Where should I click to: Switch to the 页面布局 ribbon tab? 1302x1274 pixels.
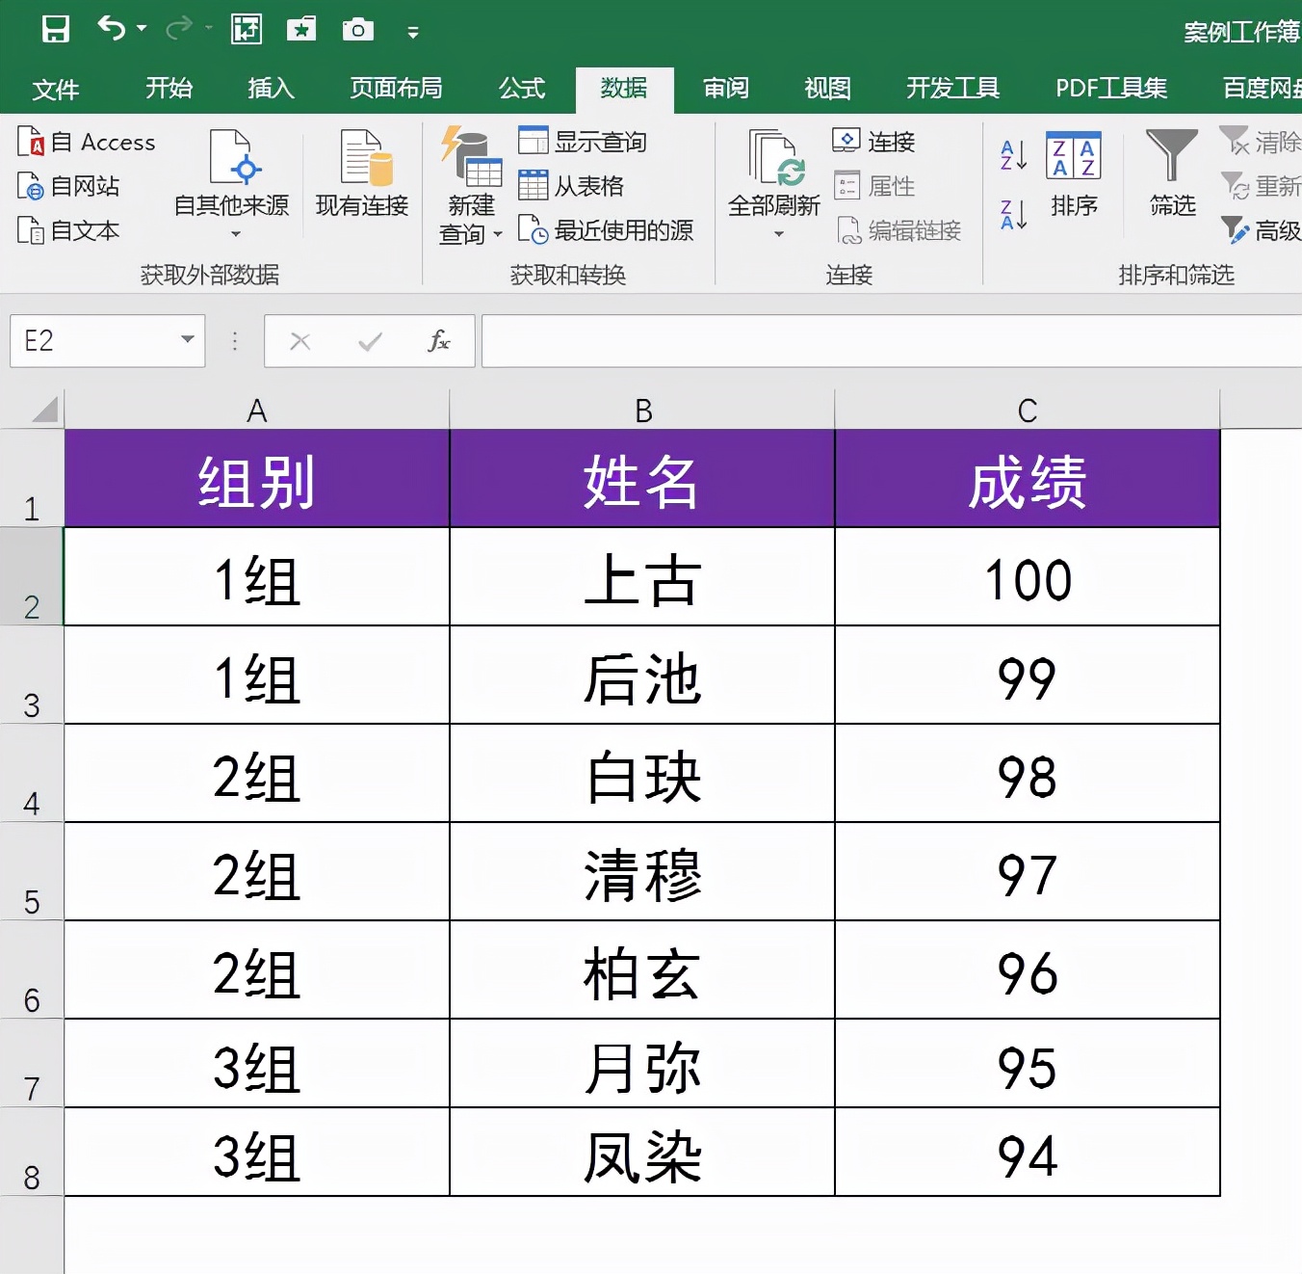point(396,89)
